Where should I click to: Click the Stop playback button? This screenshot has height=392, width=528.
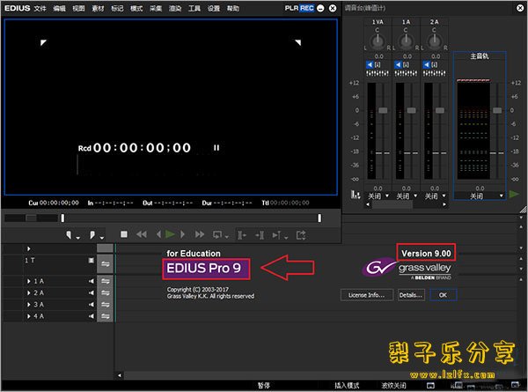point(124,234)
